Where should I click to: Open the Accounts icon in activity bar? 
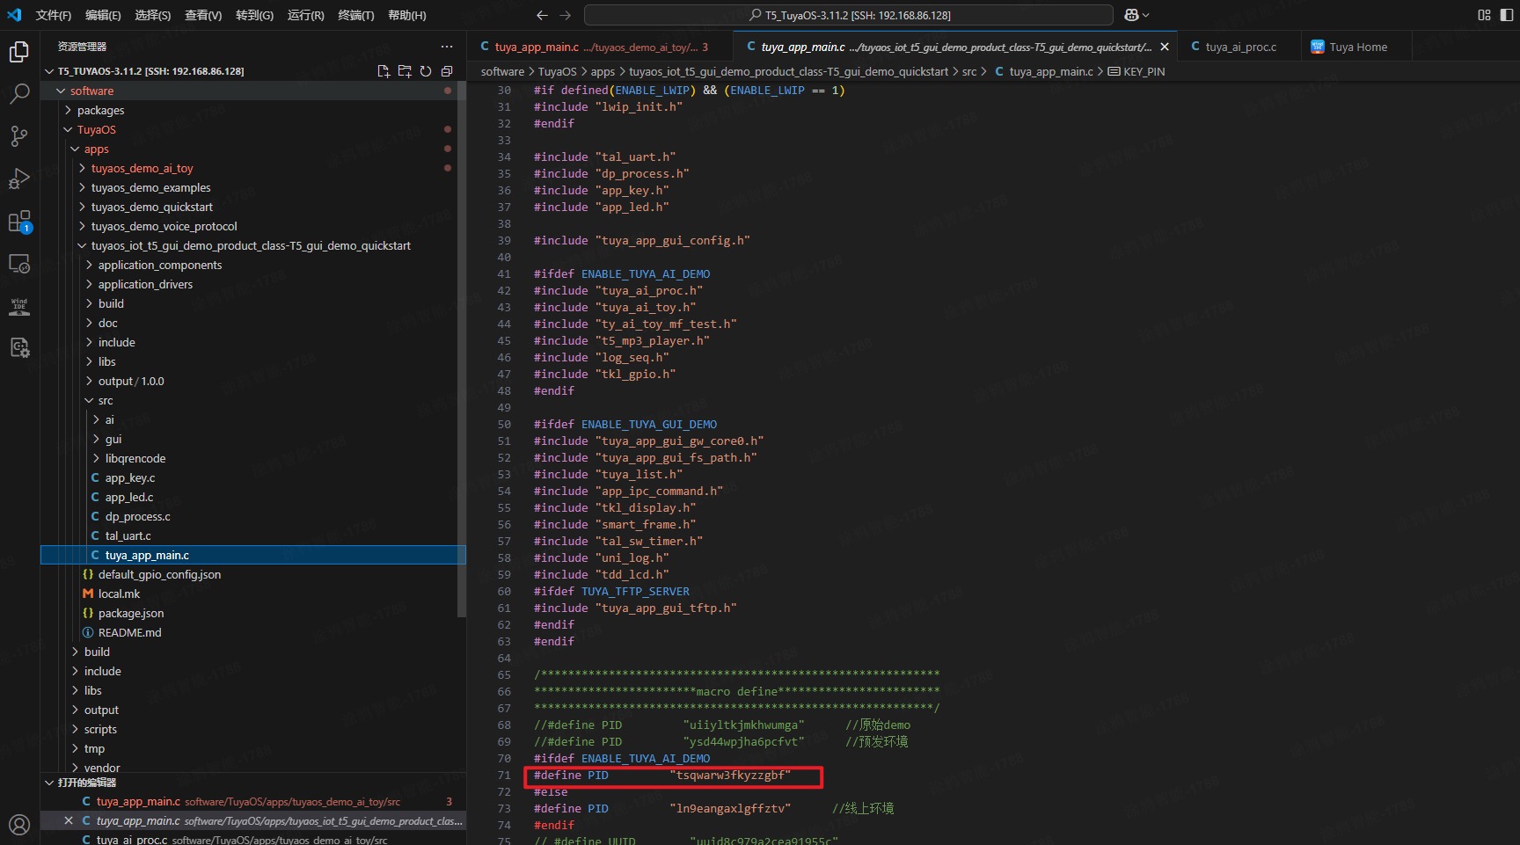coord(19,824)
